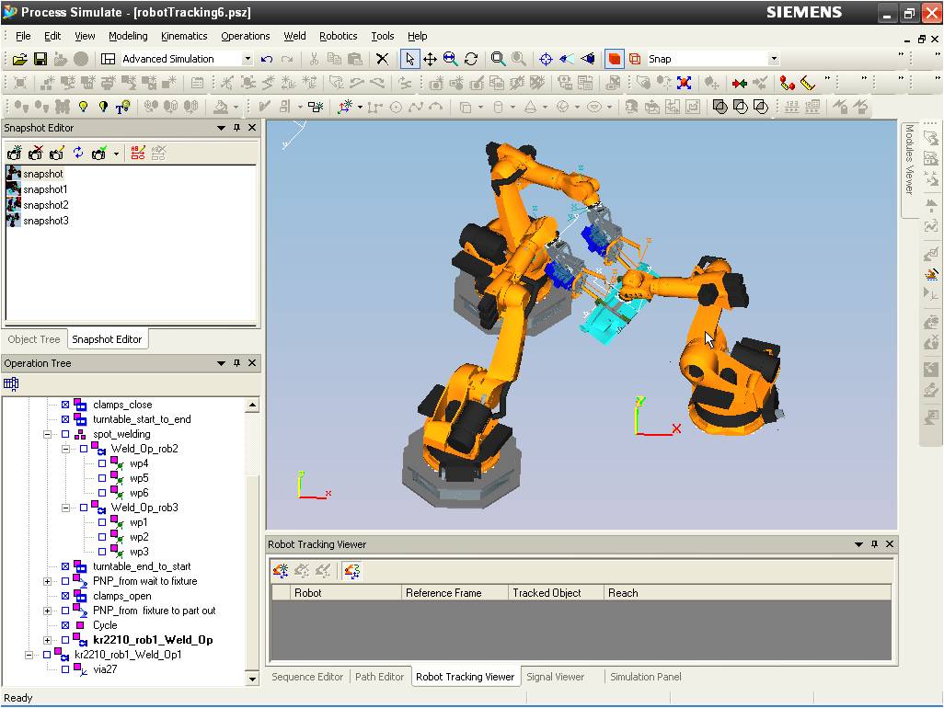Delete selection with the black X icon
The height and width of the screenshot is (708, 944).
click(x=383, y=59)
